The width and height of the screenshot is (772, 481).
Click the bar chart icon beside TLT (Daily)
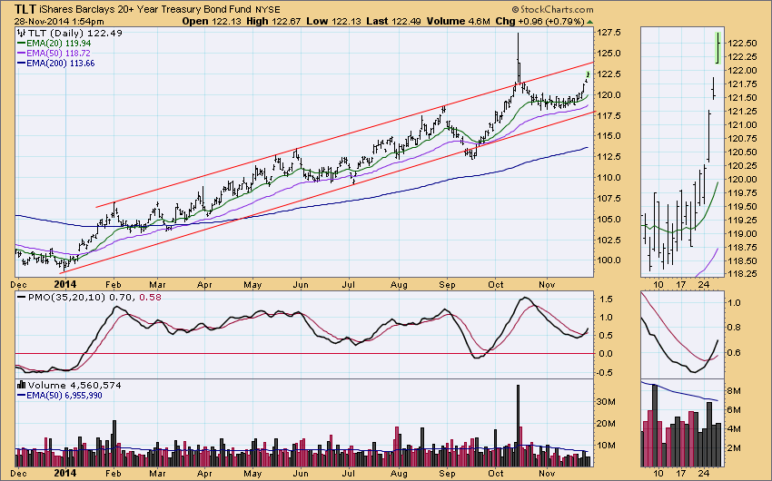tap(21, 33)
